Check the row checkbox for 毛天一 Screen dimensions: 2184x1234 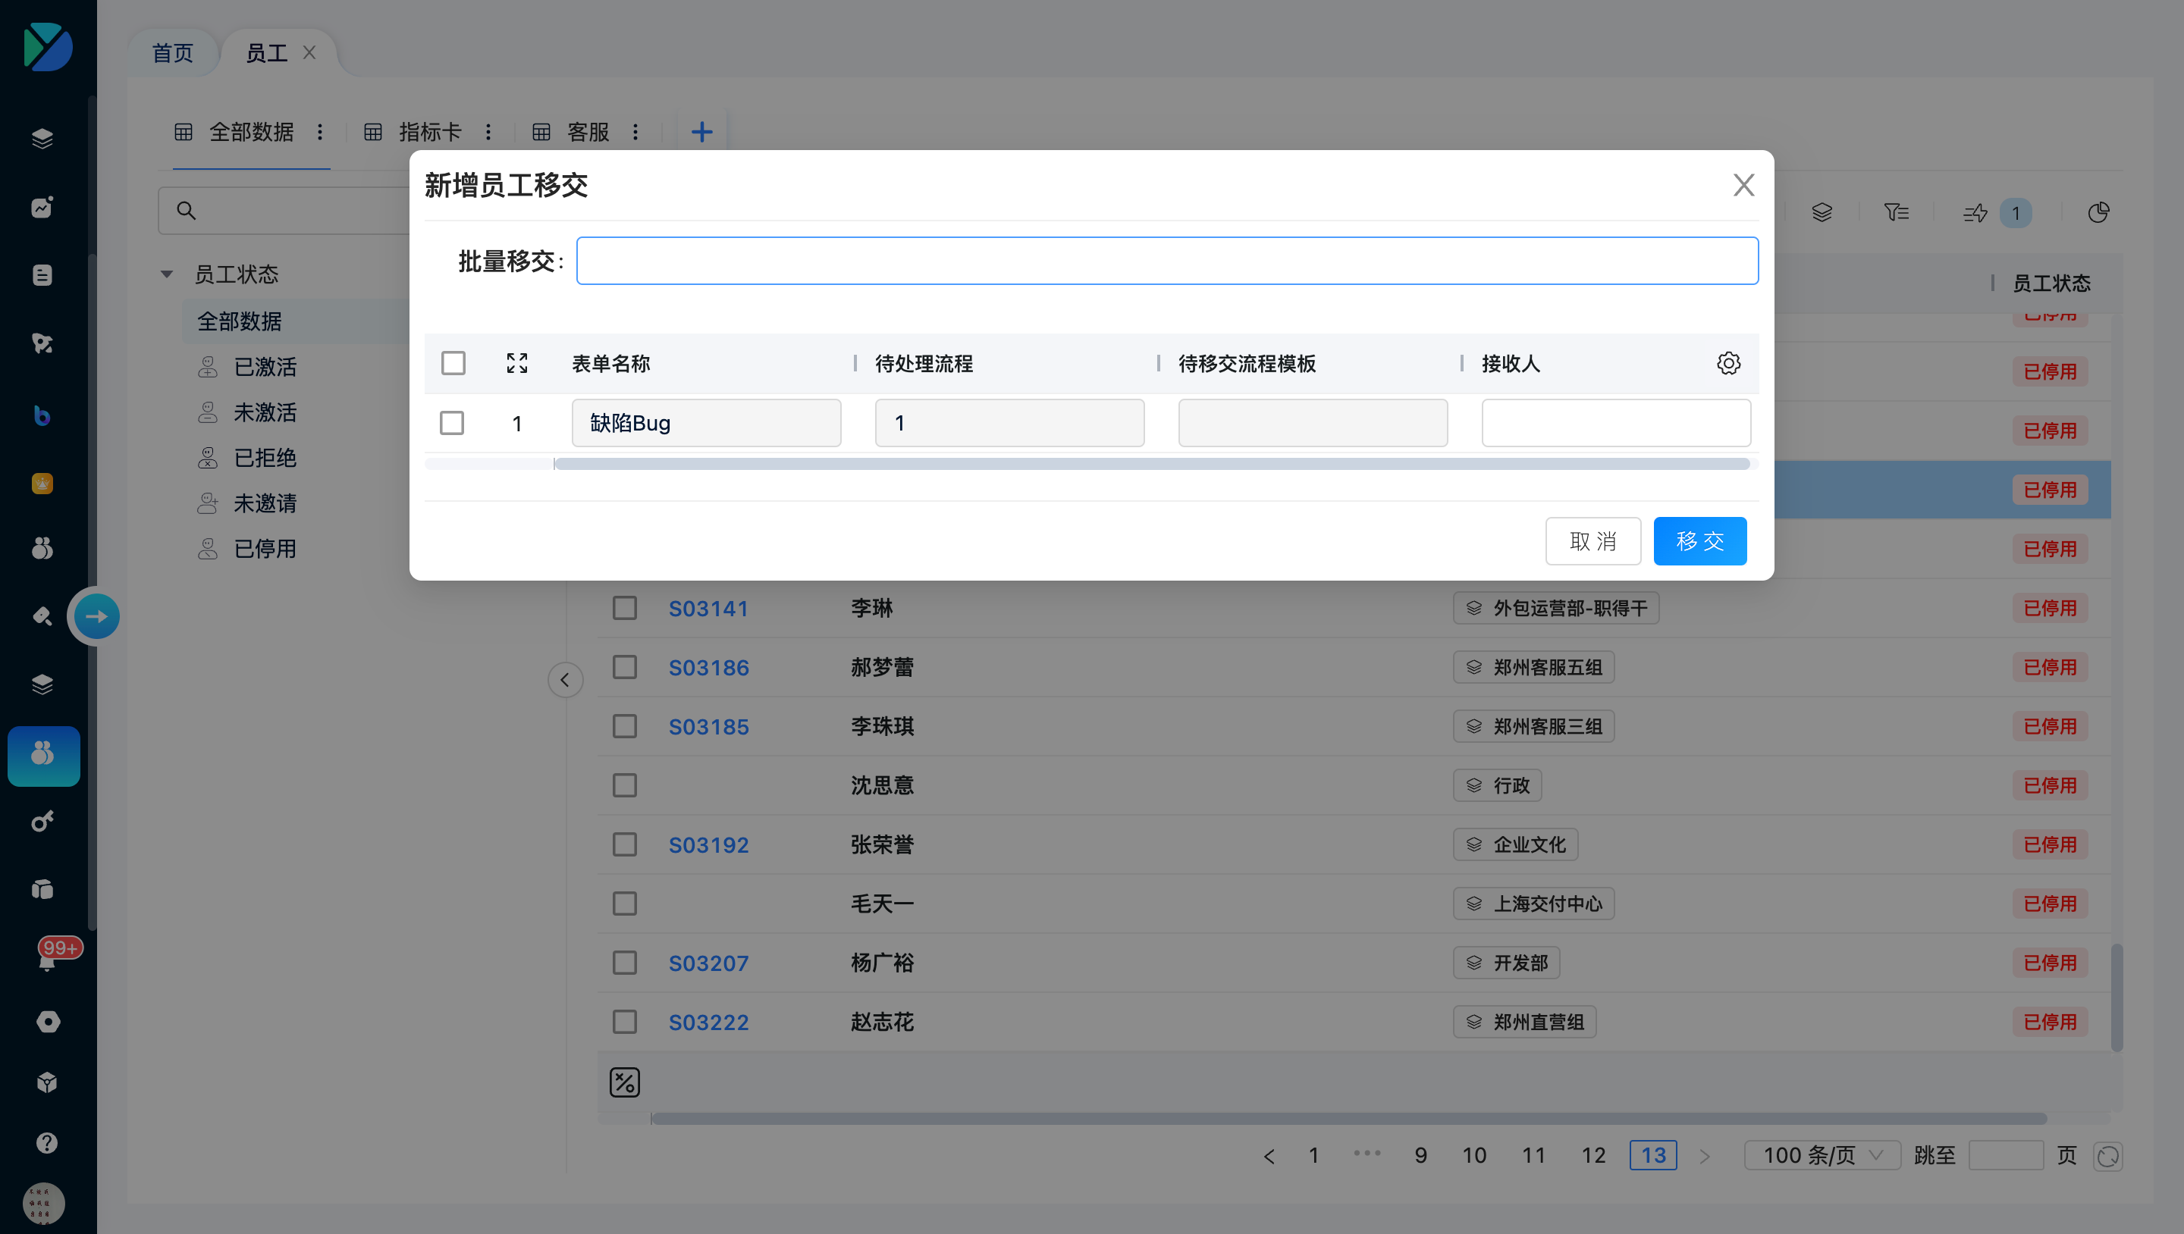[625, 904]
